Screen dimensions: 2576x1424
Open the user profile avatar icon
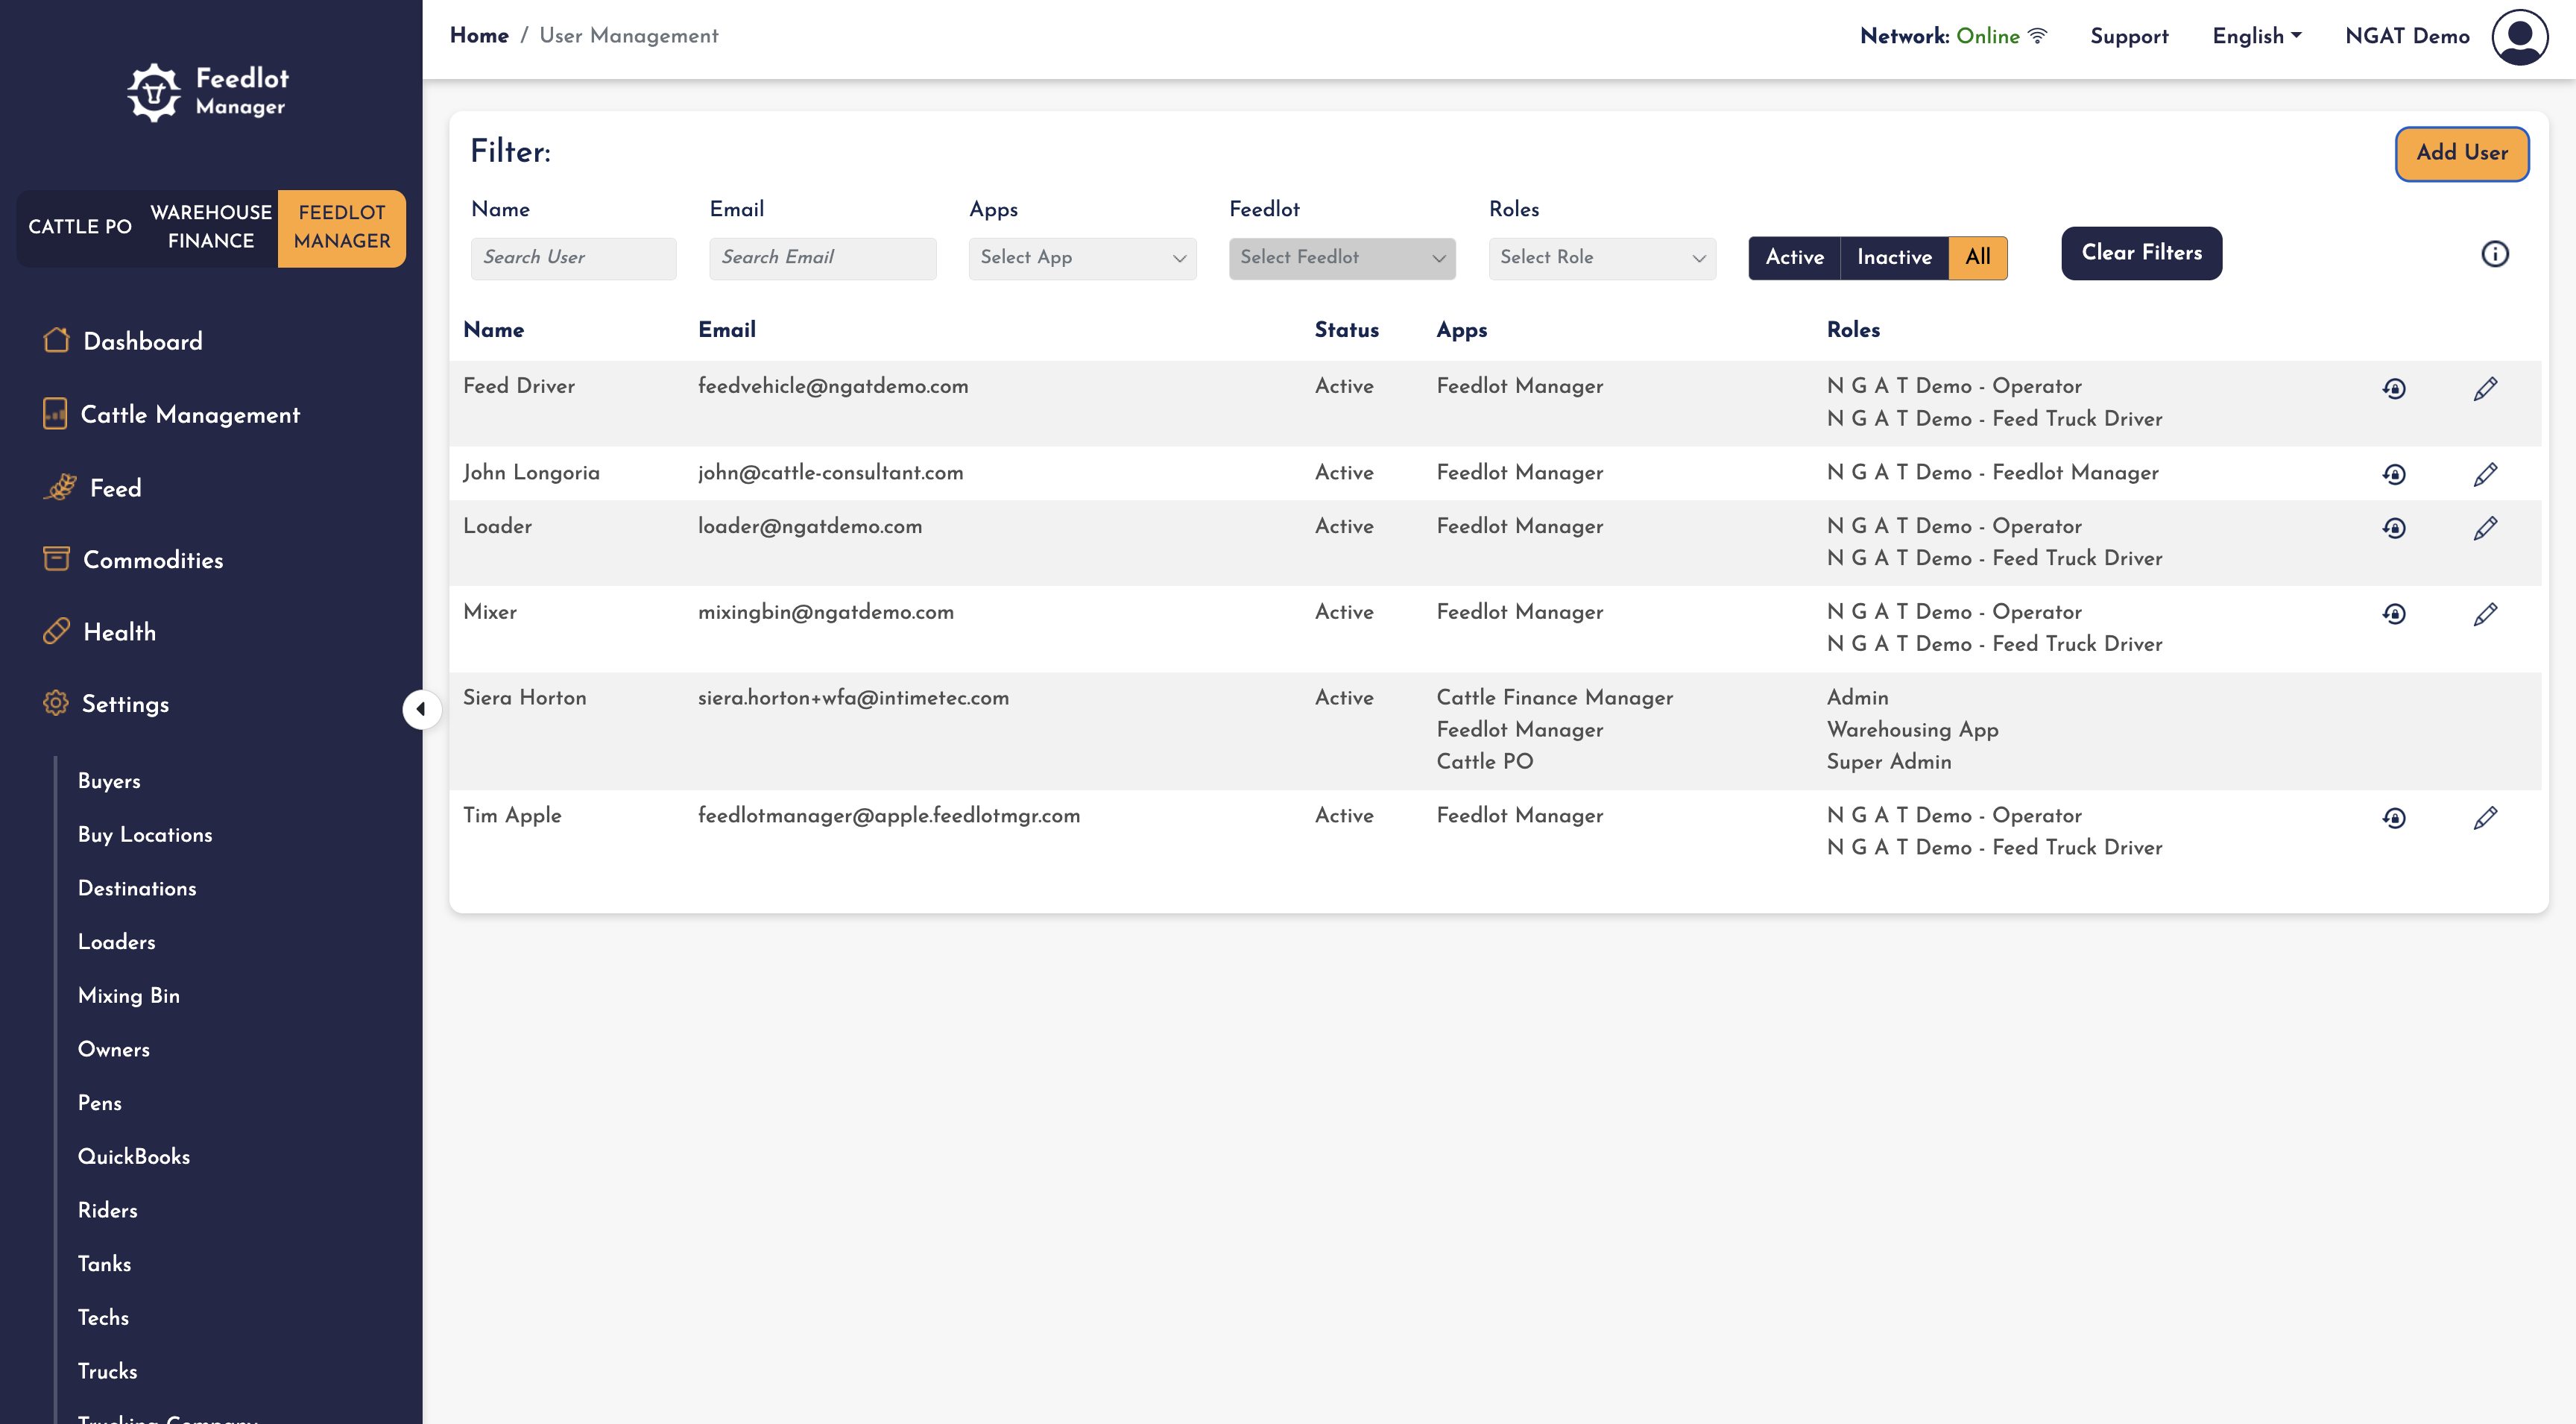pos(2519,37)
